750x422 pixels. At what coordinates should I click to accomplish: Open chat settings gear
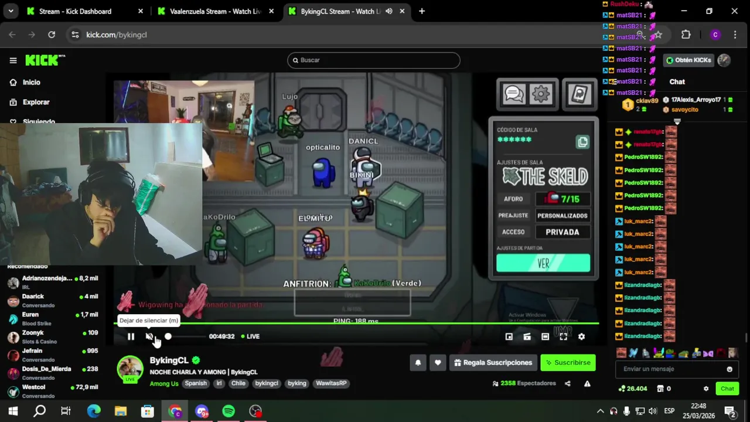click(x=706, y=389)
